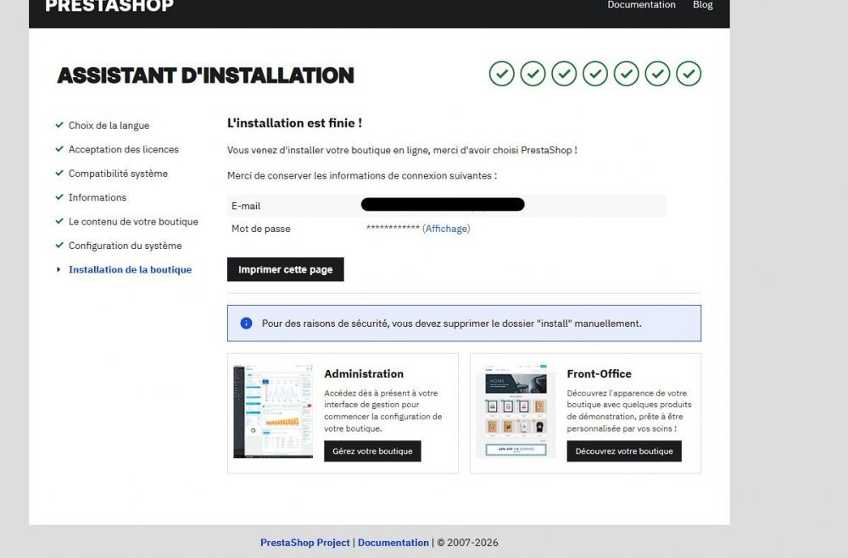The image size is (848, 558).
Task: Click the © 2007-2026 footer text
Action: point(468,542)
